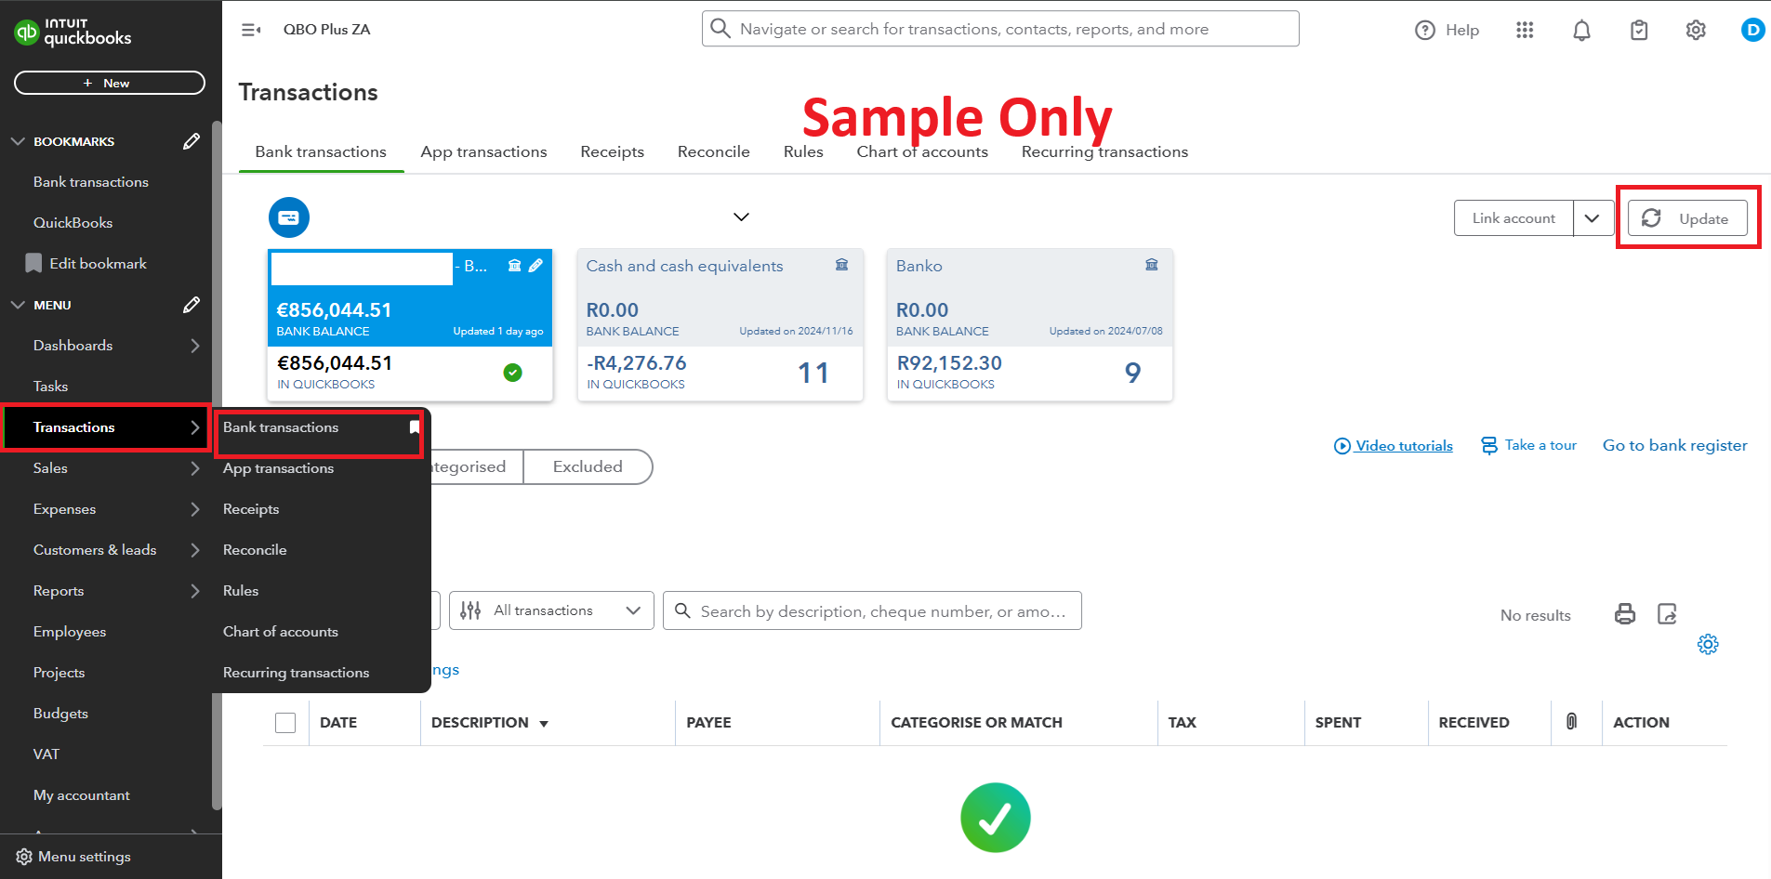This screenshot has height=879, width=1771.
Task: Collapse the MENU section
Action: (18, 305)
